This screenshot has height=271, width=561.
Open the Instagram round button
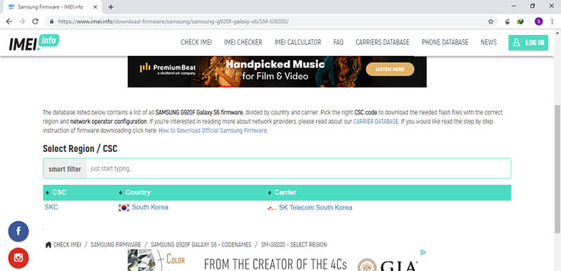pyautogui.click(x=18, y=258)
